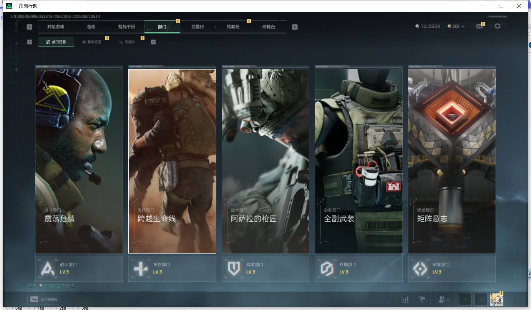Image resolution: width=531 pixels, height=310 pixels.
Task: Click the 战斗部门 emblem icon
Action: [48, 269]
